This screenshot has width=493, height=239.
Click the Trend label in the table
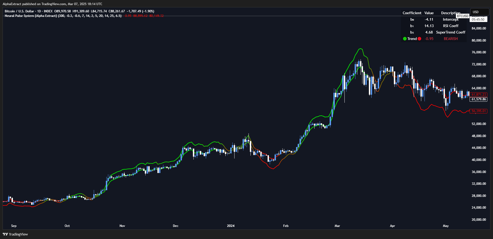pos(412,39)
